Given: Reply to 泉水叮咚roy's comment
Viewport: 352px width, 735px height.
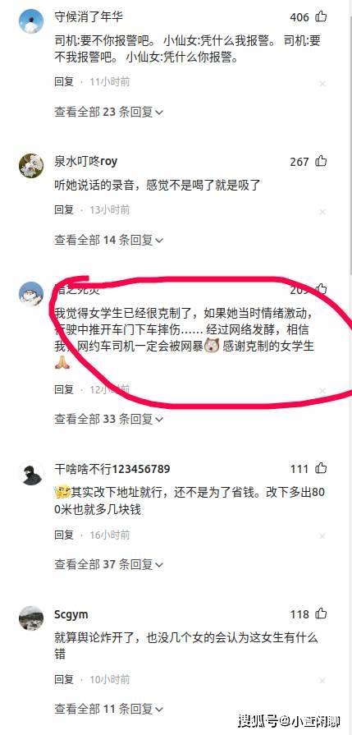Looking at the screenshot, I should pyautogui.click(x=64, y=210).
